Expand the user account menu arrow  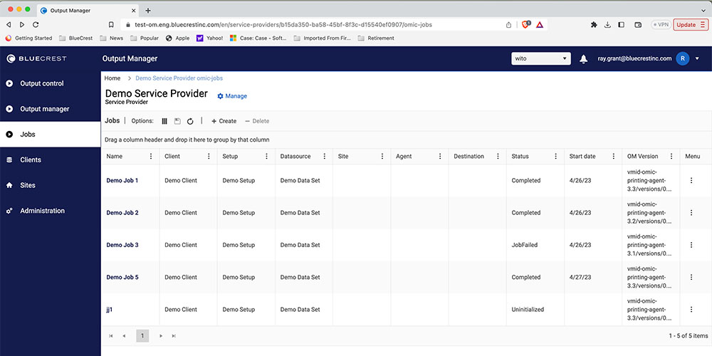pos(697,58)
